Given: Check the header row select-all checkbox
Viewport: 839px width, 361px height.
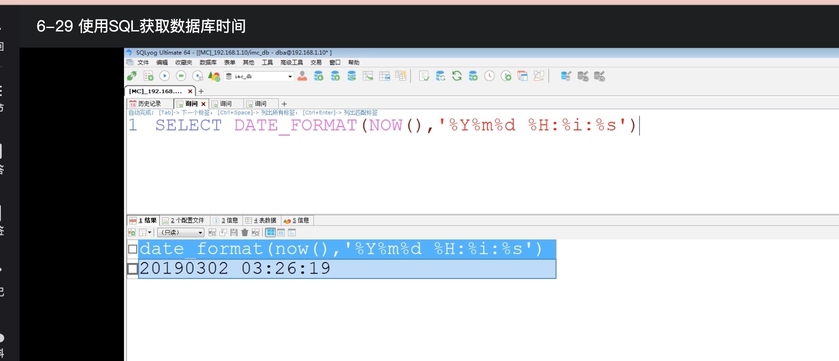Looking at the screenshot, I should tap(132, 249).
